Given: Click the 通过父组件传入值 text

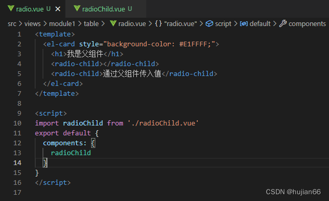Looking at the screenshot, I should pyautogui.click(x=132, y=73).
